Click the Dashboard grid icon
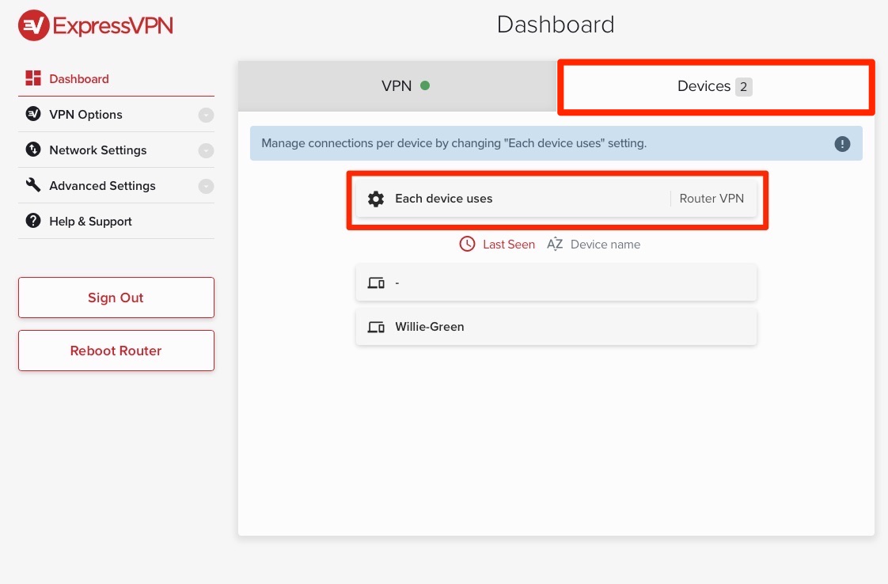The height and width of the screenshot is (584, 888). tap(33, 78)
